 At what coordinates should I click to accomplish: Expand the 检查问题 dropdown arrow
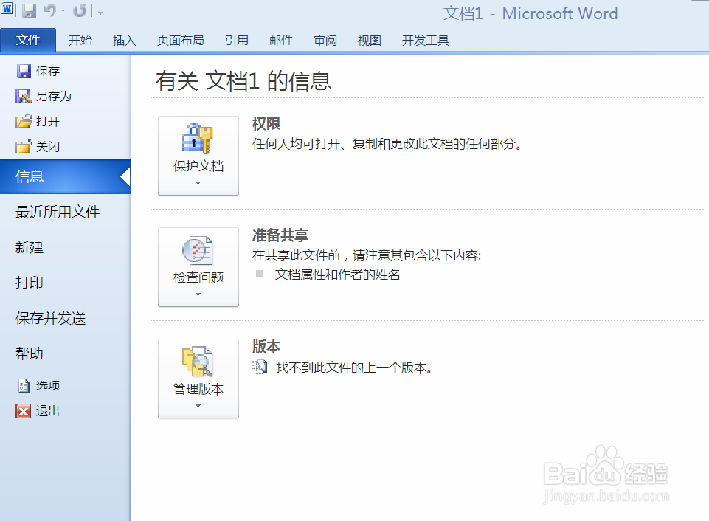click(198, 294)
